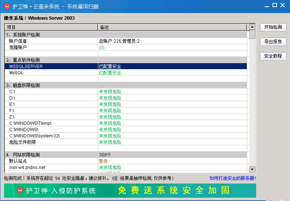Minimize the 护卫神 scan window

[267, 6]
